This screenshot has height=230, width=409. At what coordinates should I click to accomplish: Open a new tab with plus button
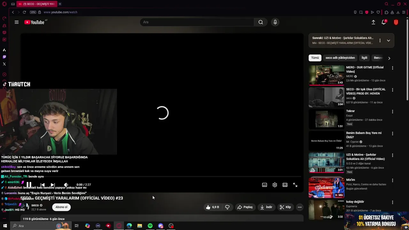click(x=60, y=4)
